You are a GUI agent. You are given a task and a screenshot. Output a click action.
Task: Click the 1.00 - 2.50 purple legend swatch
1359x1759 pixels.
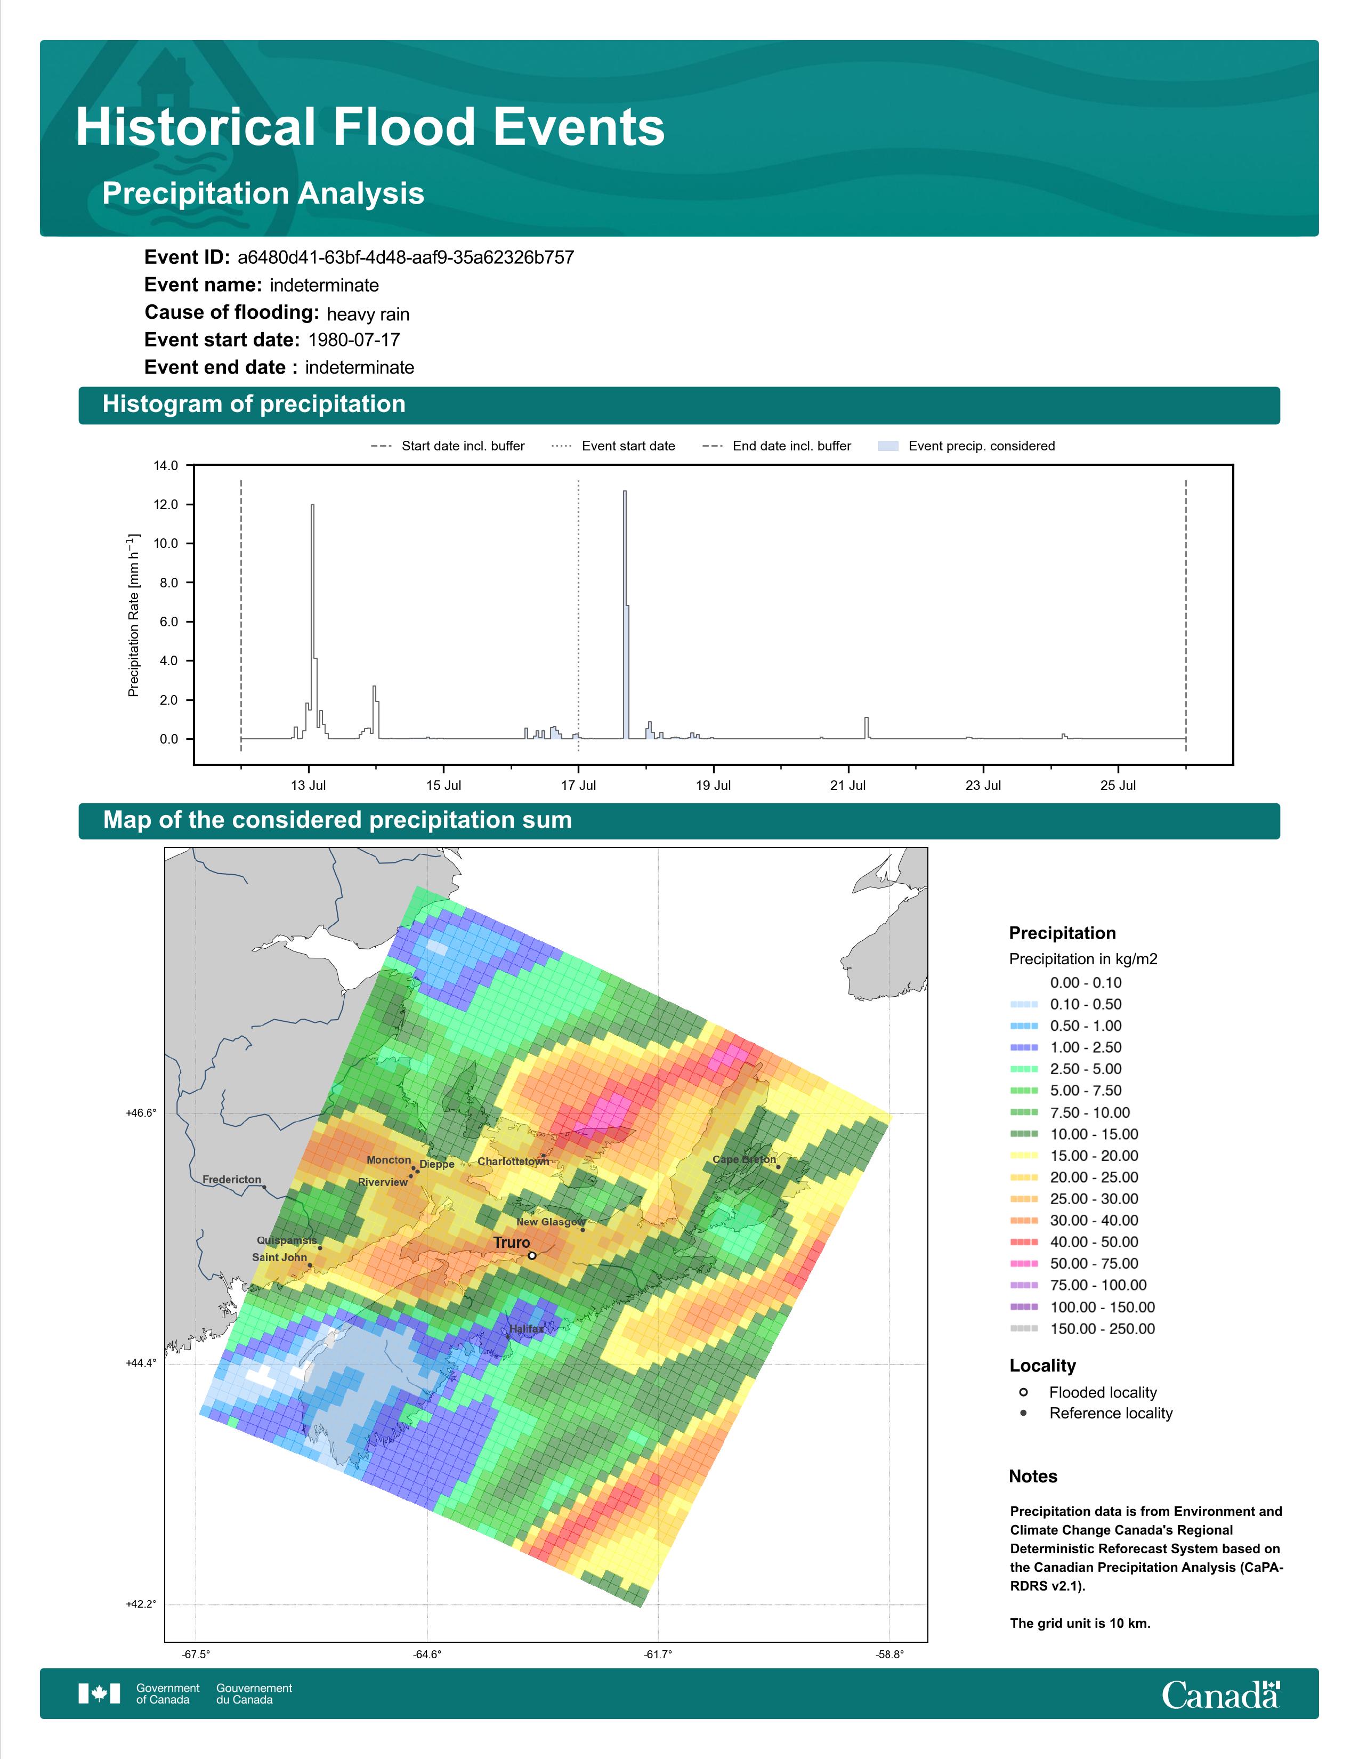coord(1024,1047)
